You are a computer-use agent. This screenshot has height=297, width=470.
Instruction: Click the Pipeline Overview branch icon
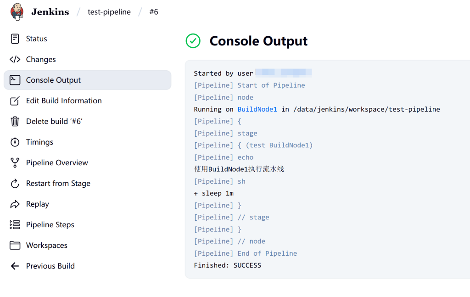point(15,163)
